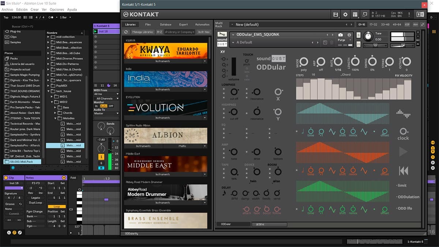This screenshot has width=439, height=247.
Task: Toggle Ableton track activator button 1
Action: [101, 157]
